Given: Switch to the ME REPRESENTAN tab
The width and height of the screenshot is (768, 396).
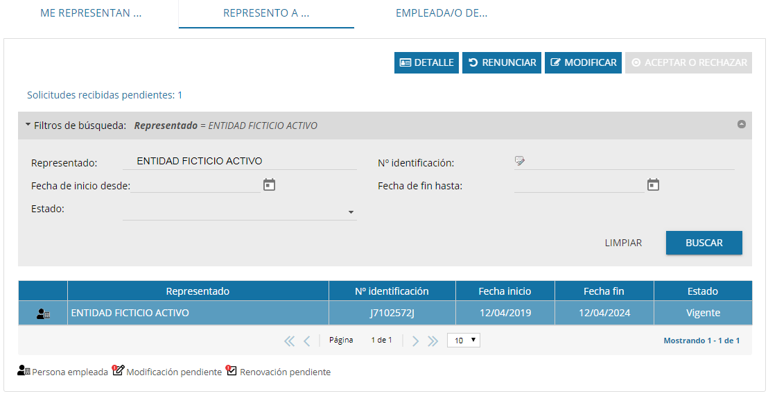Looking at the screenshot, I should click(91, 13).
